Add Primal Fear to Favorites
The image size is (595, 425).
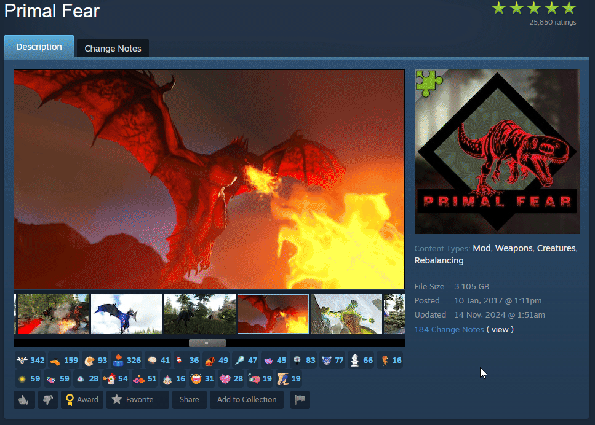[x=138, y=400]
